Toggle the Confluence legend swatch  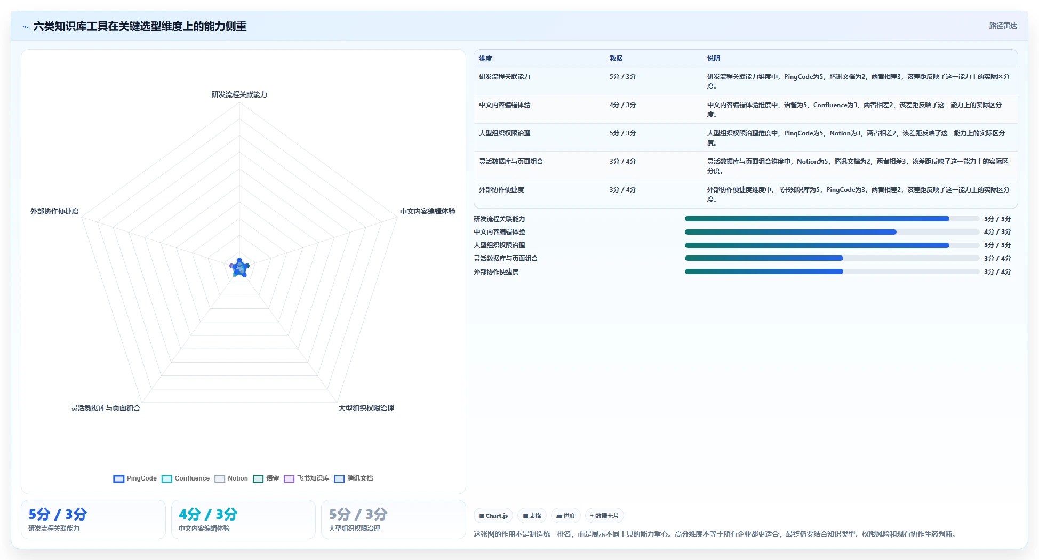click(x=167, y=478)
